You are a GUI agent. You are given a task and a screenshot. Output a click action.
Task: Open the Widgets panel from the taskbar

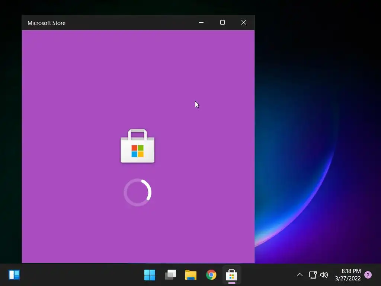(14, 275)
